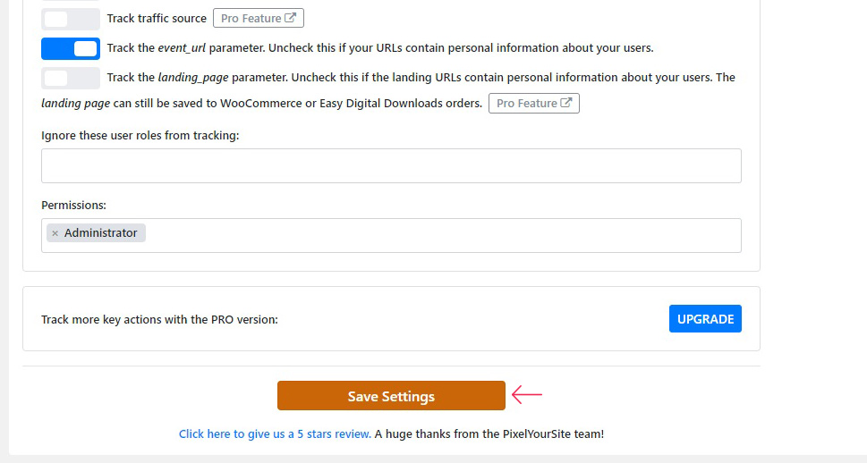Image resolution: width=867 pixels, height=463 pixels.
Task: Click the 'Ignore these user roles' label
Action: pos(140,135)
